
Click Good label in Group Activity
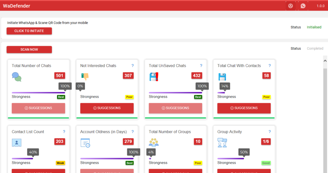click(x=266, y=163)
